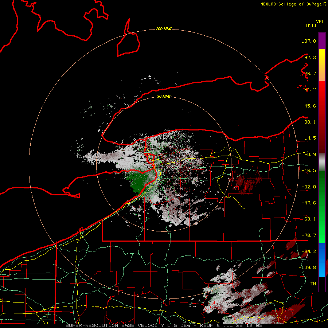Click the 50 NMI range ring label
Viewport: 328px width, 328px height.
tap(164, 96)
